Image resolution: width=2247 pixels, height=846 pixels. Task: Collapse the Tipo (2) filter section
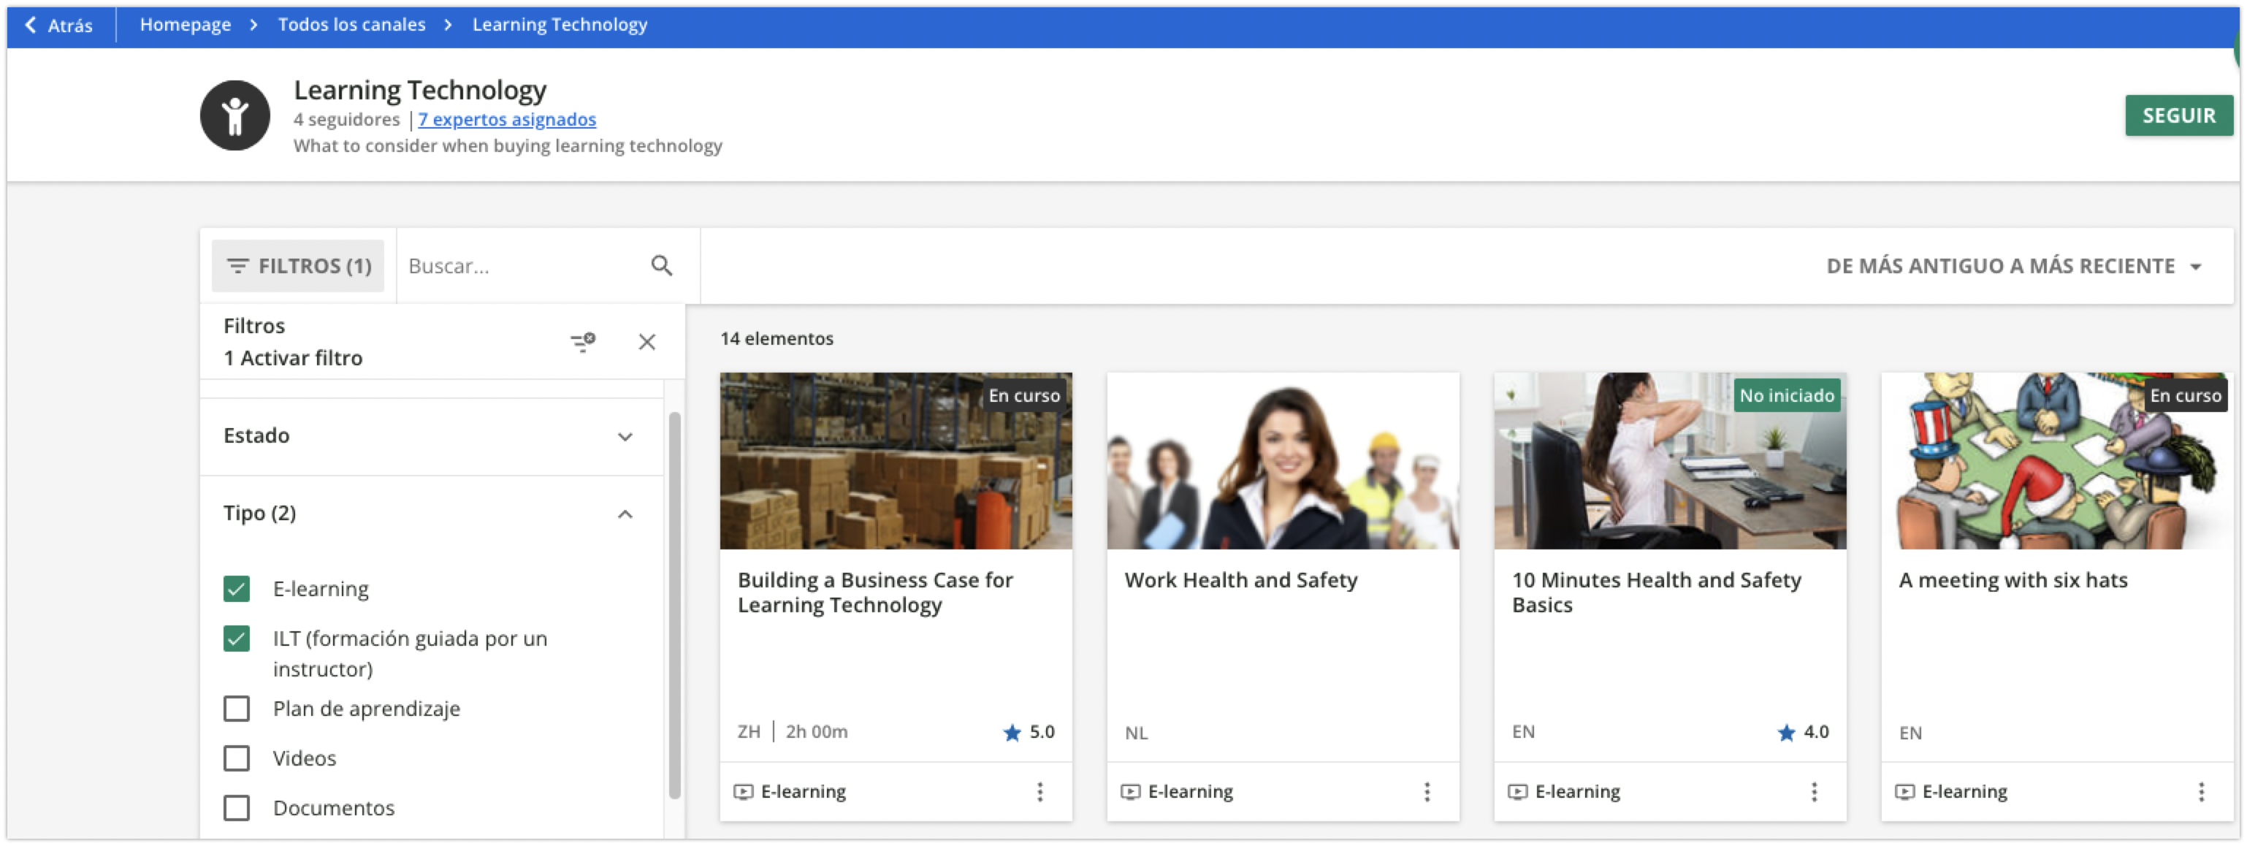[x=625, y=514]
